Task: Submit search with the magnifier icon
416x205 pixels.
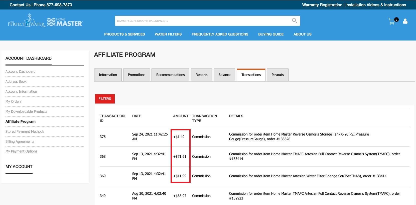Action: click(x=294, y=20)
